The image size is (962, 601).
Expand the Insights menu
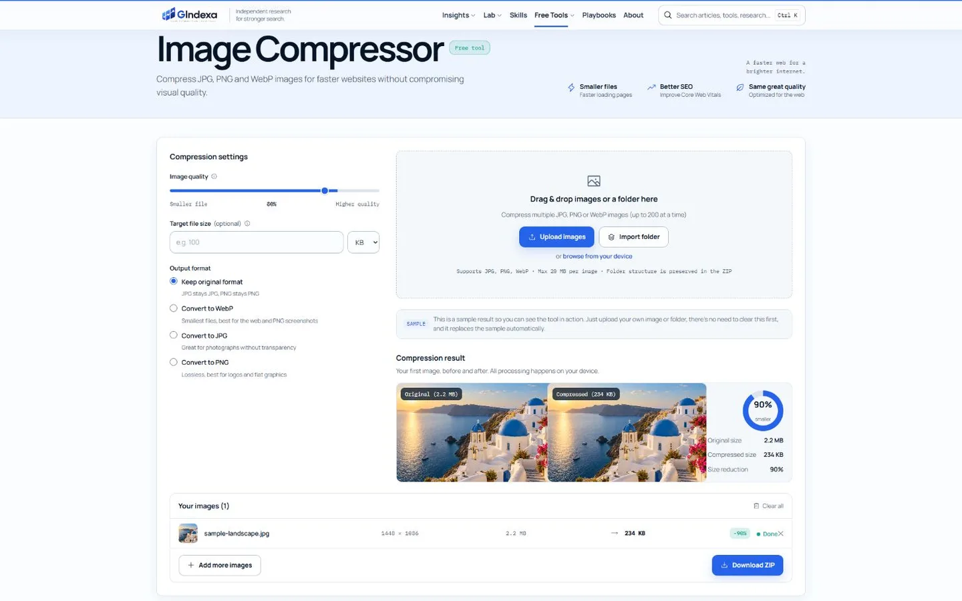tap(458, 15)
